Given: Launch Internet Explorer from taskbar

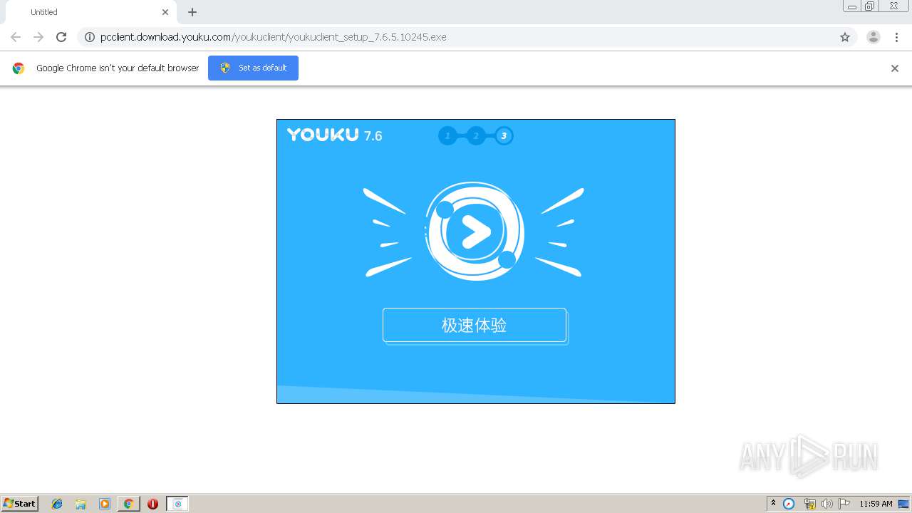Looking at the screenshot, I should pos(57,504).
